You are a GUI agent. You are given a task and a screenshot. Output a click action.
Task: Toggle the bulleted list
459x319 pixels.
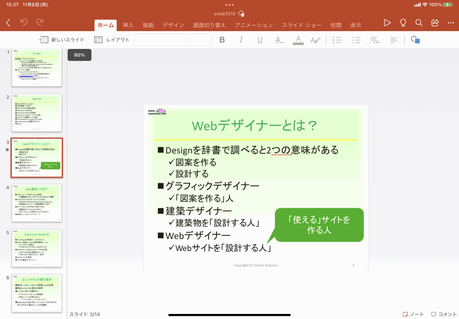click(337, 40)
